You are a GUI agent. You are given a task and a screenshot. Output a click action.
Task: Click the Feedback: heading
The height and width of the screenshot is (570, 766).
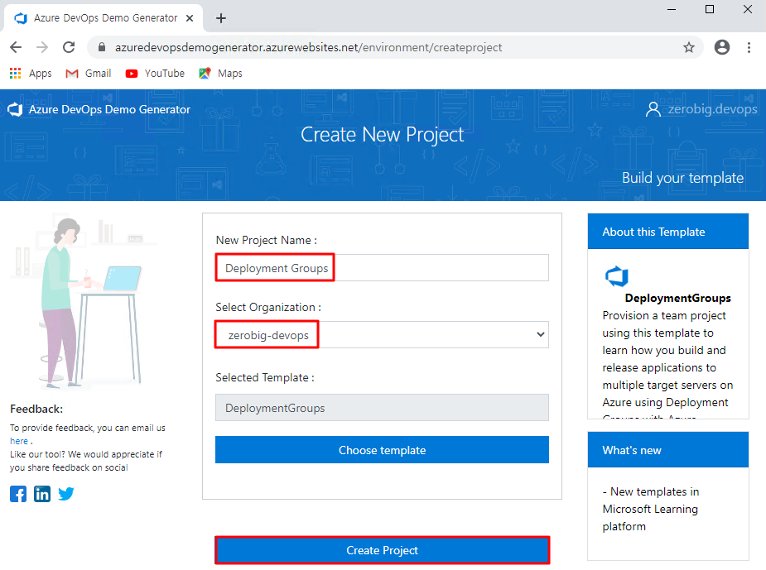click(36, 409)
